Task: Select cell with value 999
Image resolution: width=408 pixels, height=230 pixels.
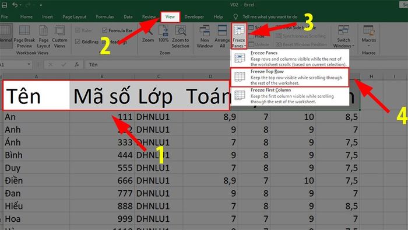Action: point(102,219)
